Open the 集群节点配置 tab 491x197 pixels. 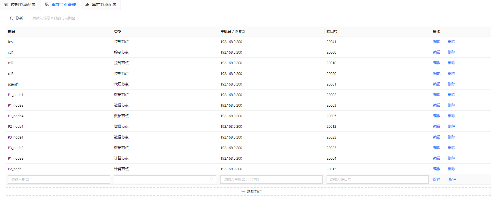(x=101, y=5)
